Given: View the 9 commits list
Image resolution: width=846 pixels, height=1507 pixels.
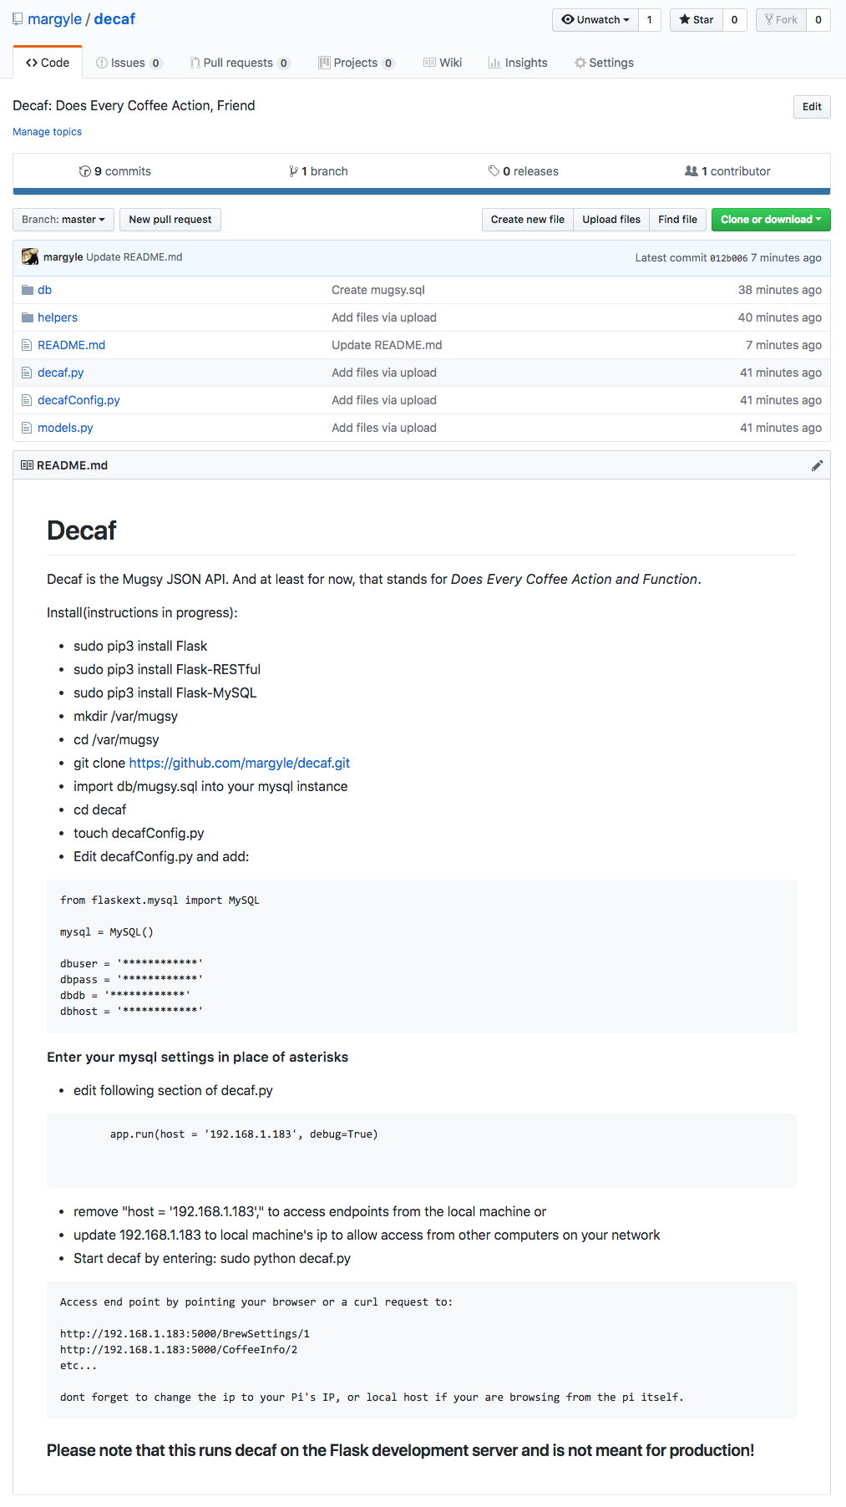Looking at the screenshot, I should coord(115,171).
